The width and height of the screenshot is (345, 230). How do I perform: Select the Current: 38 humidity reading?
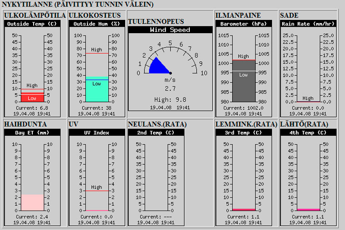coord(97,108)
